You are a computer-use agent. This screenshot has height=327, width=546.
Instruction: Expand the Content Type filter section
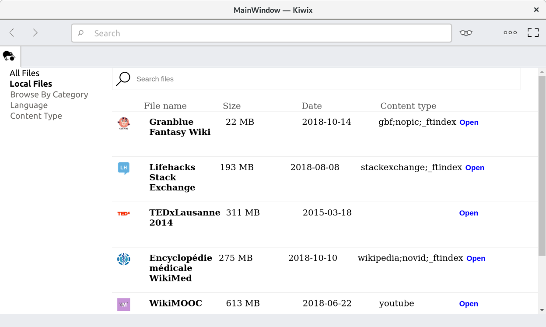tap(36, 116)
